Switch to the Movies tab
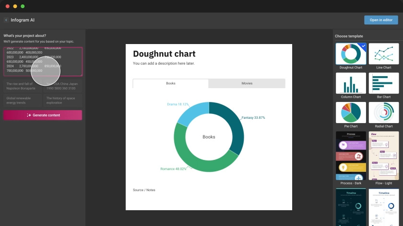The height and width of the screenshot is (226, 403). coord(247,83)
